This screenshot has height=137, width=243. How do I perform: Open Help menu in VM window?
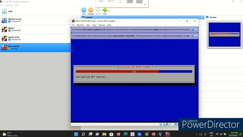coord(109,25)
